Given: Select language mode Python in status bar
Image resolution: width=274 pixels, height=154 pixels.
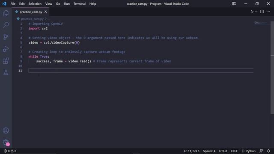Looking at the screenshot, I should click(x=251, y=151).
